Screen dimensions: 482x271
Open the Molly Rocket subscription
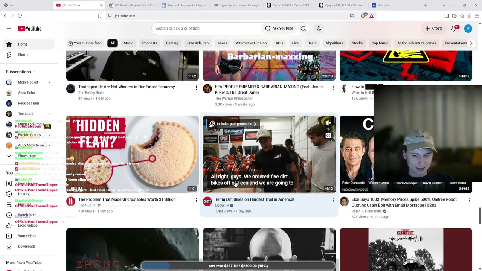click(x=28, y=82)
